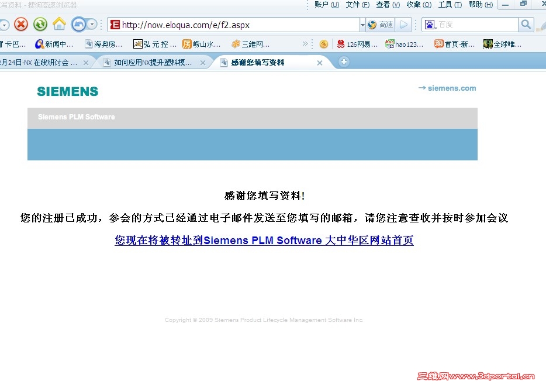Viewport: 546px width, 384px height.
Task: Switch to the 如何应用NX提升塑料模 tab
Action: pyautogui.click(x=153, y=63)
